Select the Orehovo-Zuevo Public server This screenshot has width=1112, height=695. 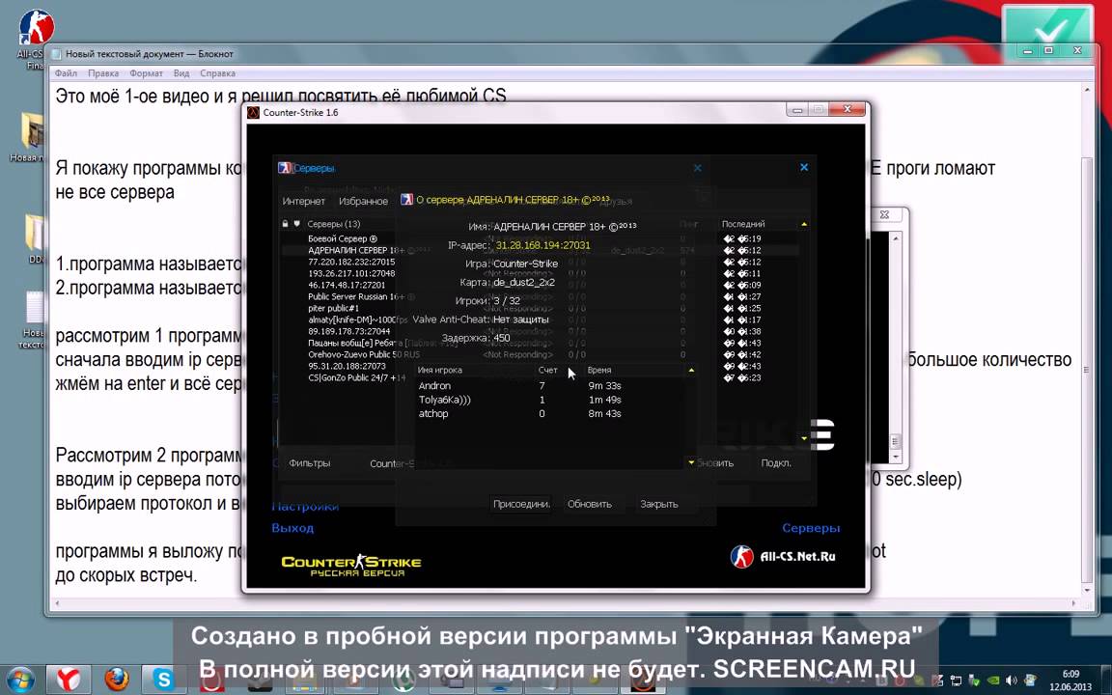pyautogui.click(x=364, y=354)
